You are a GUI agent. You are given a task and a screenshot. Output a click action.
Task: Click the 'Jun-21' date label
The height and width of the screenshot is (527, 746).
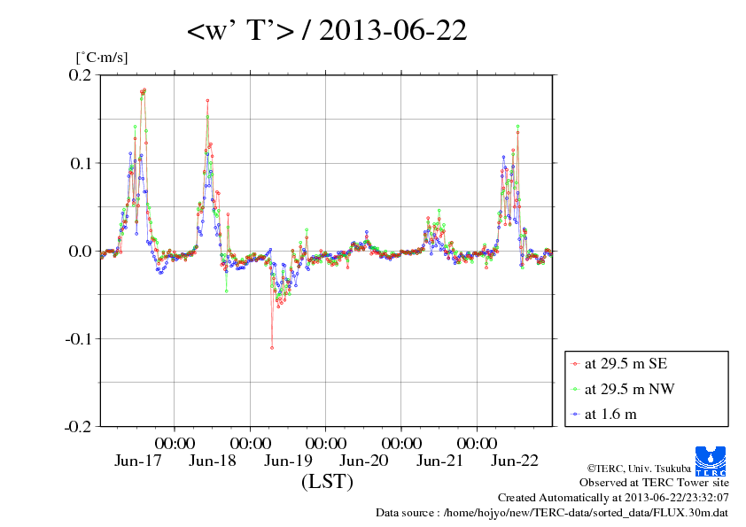click(x=439, y=461)
